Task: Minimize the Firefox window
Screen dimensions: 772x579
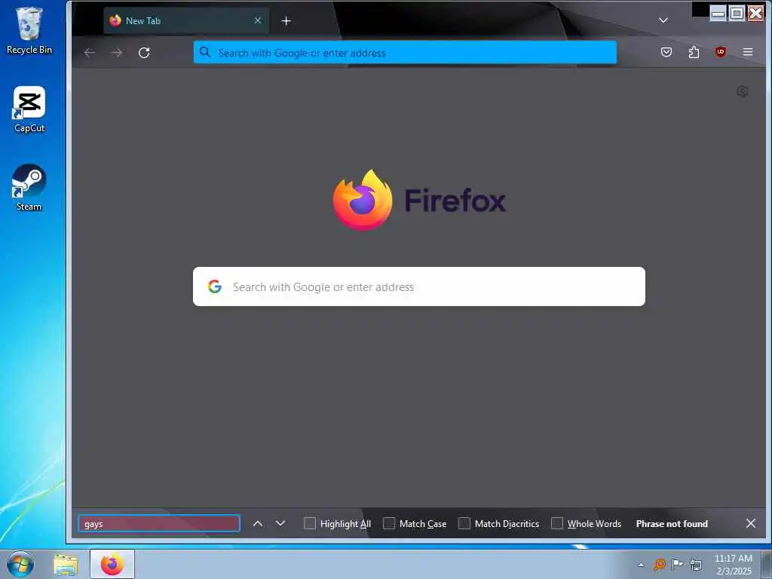Action: pyautogui.click(x=718, y=13)
